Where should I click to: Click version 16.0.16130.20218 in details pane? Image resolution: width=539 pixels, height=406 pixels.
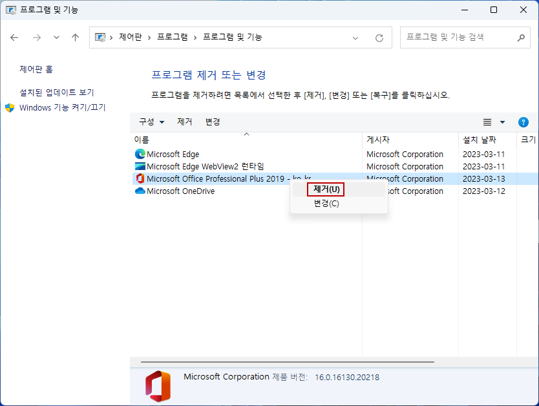coord(347,377)
